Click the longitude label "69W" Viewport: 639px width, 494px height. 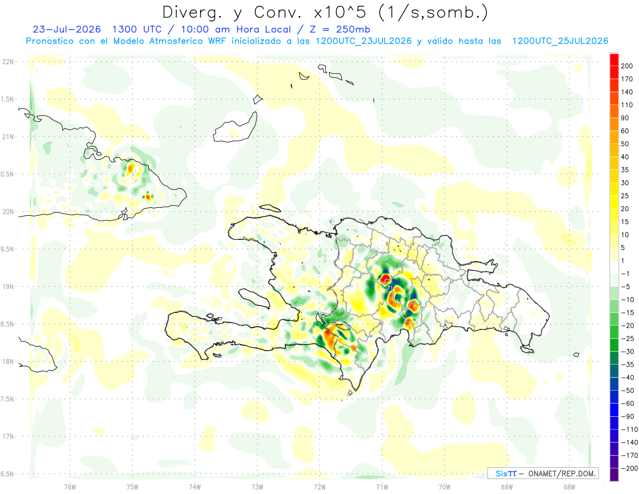[x=506, y=487]
